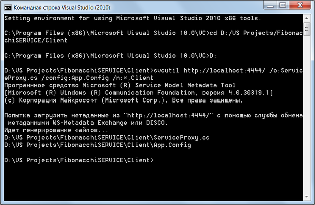The height and width of the screenshot is (205, 315).
Task: Click the last empty command prompt line
Action: click(x=79, y=160)
